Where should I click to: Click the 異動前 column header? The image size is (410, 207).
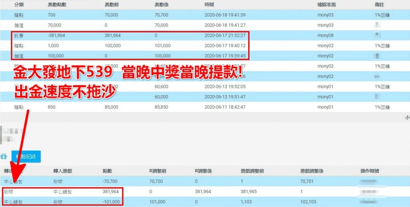(112, 5)
